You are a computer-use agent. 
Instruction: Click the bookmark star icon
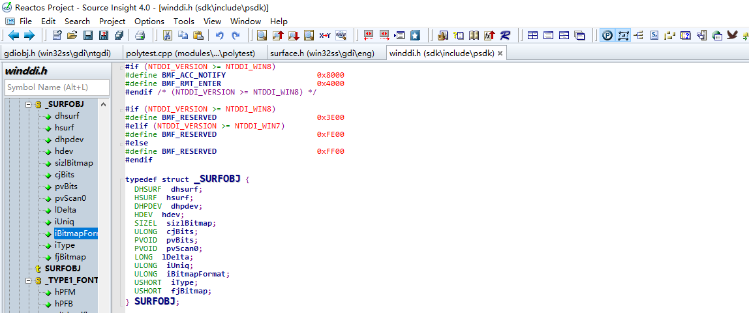tap(415, 35)
